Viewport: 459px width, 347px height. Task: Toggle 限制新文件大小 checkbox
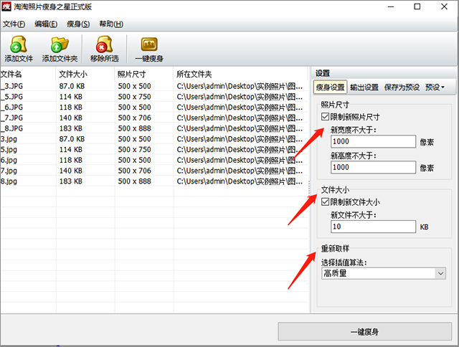tap(326, 202)
